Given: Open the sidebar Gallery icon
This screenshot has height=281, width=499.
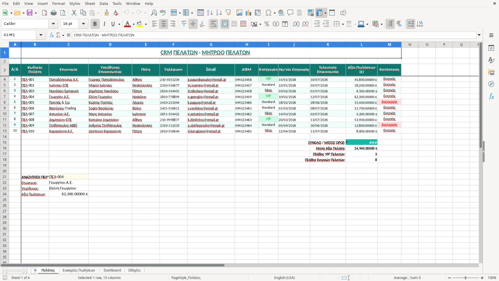Looking at the screenshot, I should (x=491, y=72).
